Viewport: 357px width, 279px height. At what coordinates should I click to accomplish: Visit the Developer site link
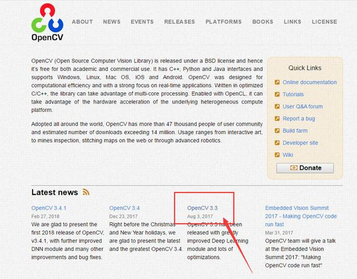(300, 143)
